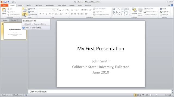Toggle Italic formatting
The width and height of the screenshot is (174, 97).
point(43,14)
